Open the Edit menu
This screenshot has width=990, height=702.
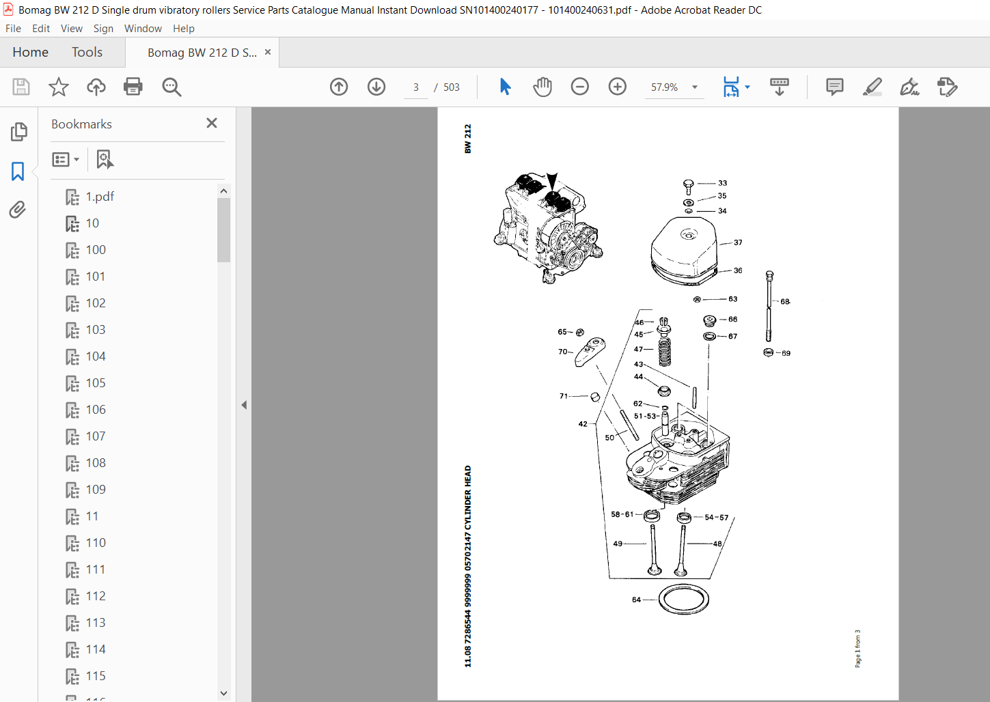tap(41, 29)
